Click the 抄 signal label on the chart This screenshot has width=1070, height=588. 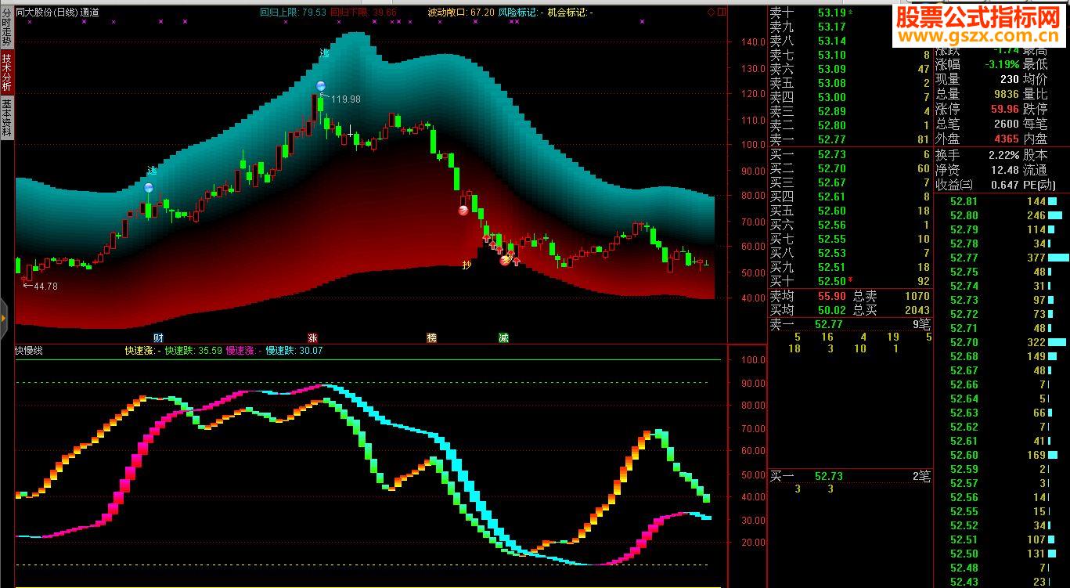(x=467, y=265)
